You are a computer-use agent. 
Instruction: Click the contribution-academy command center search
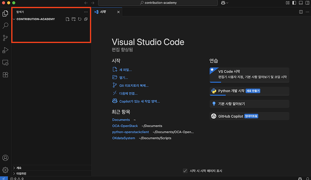coord(158,3)
